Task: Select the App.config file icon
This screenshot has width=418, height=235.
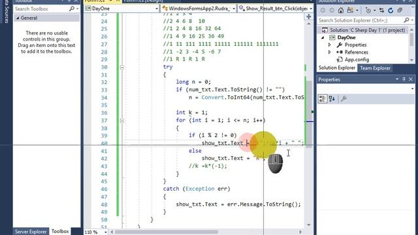Action: [x=340, y=59]
